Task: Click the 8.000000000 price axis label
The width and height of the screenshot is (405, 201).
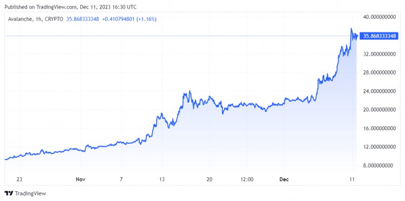Action: (381, 165)
